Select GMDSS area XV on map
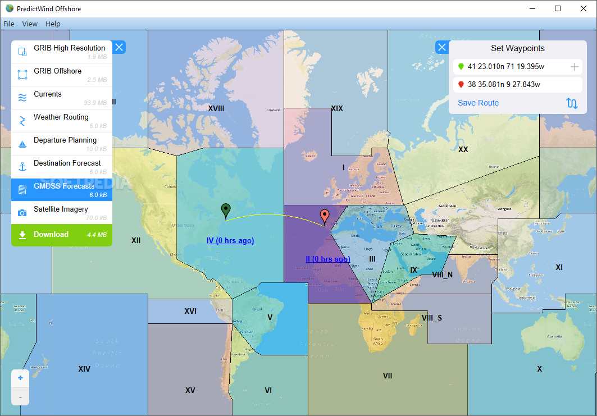This screenshot has width=597, height=416. [190, 390]
